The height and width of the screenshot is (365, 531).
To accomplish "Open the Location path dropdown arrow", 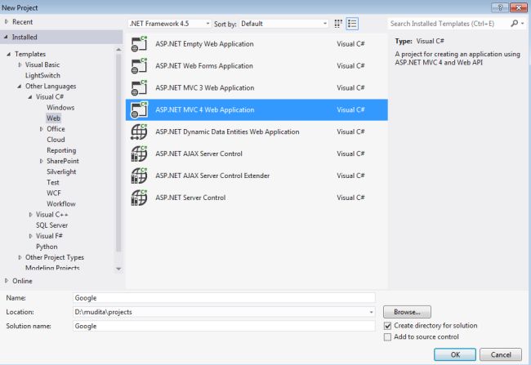I will [x=371, y=312].
